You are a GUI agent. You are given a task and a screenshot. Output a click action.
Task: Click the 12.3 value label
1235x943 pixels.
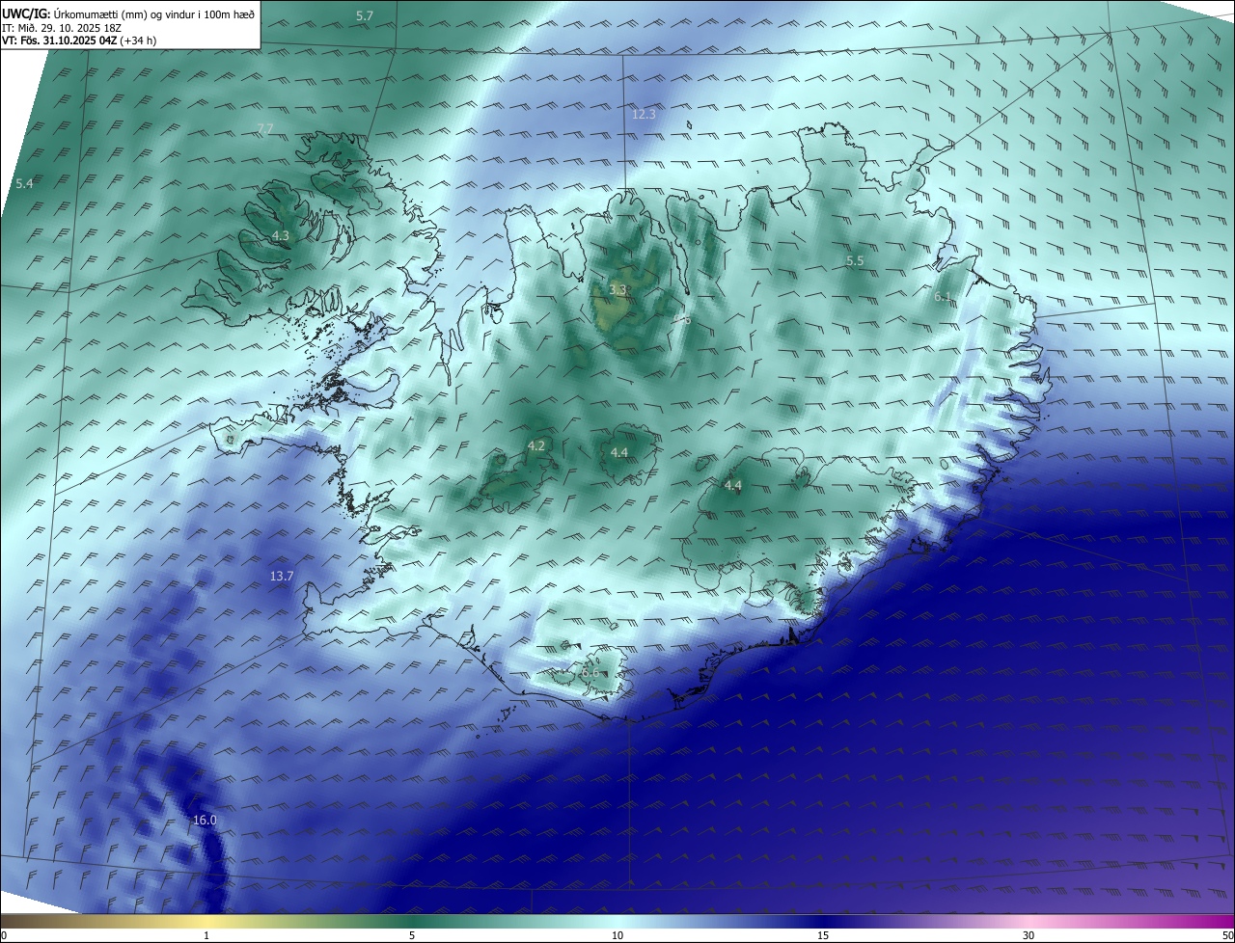(644, 114)
